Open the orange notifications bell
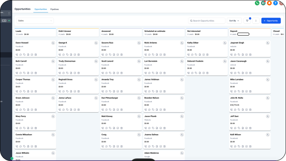 click(269, 3)
